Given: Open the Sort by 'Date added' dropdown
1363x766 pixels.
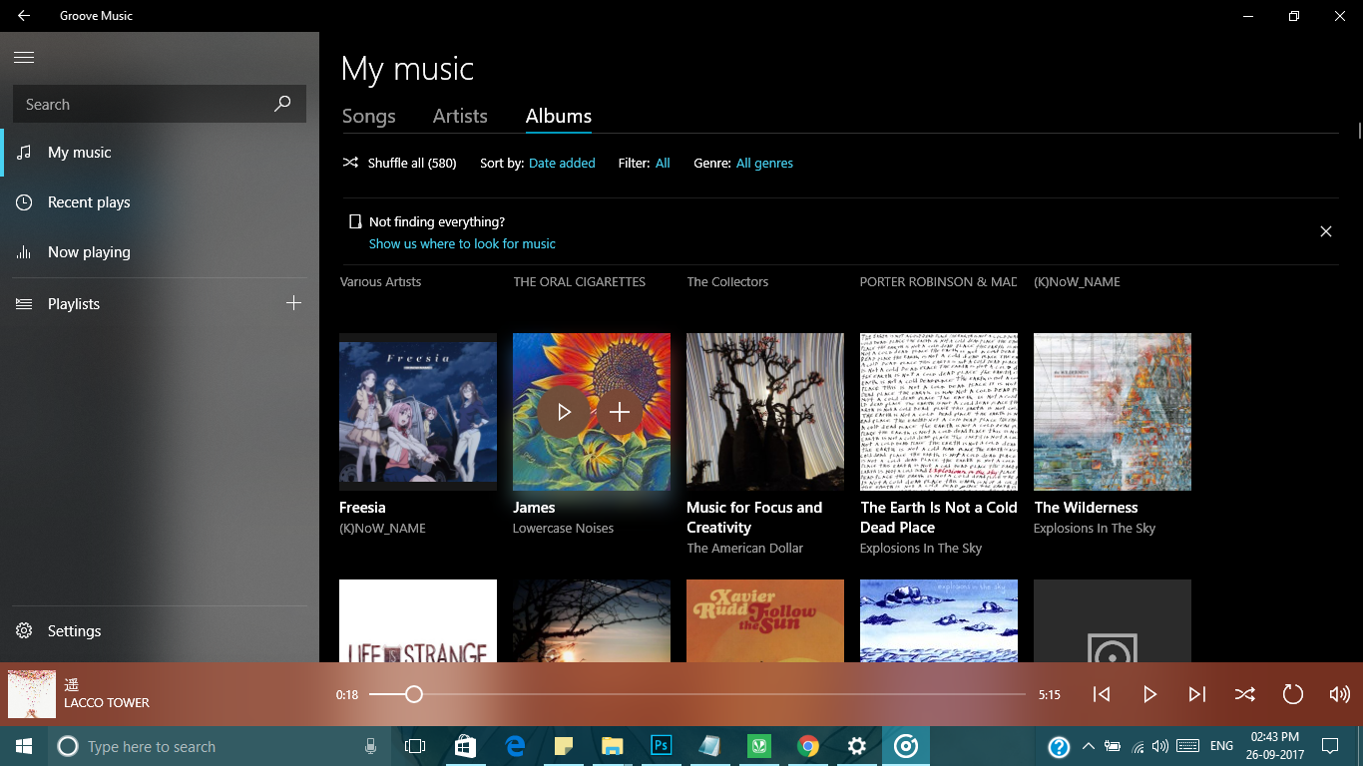Looking at the screenshot, I should pyautogui.click(x=562, y=164).
